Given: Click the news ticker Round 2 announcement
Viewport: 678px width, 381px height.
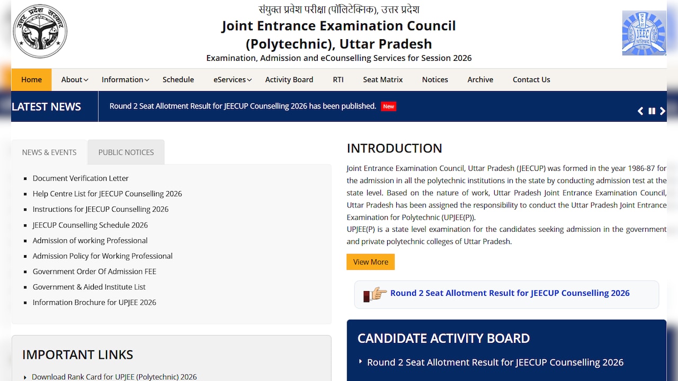Looking at the screenshot, I should [x=243, y=106].
